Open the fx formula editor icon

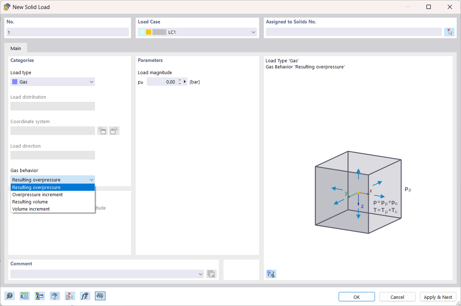(85, 296)
